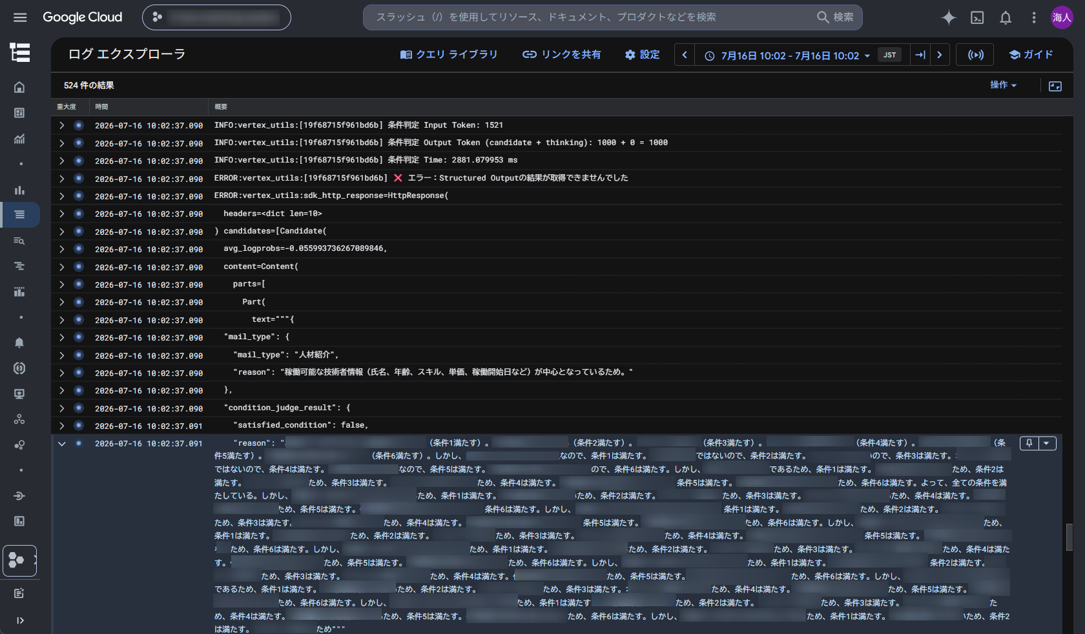Open the three-dot more options menu
1085x634 pixels.
click(x=1034, y=17)
